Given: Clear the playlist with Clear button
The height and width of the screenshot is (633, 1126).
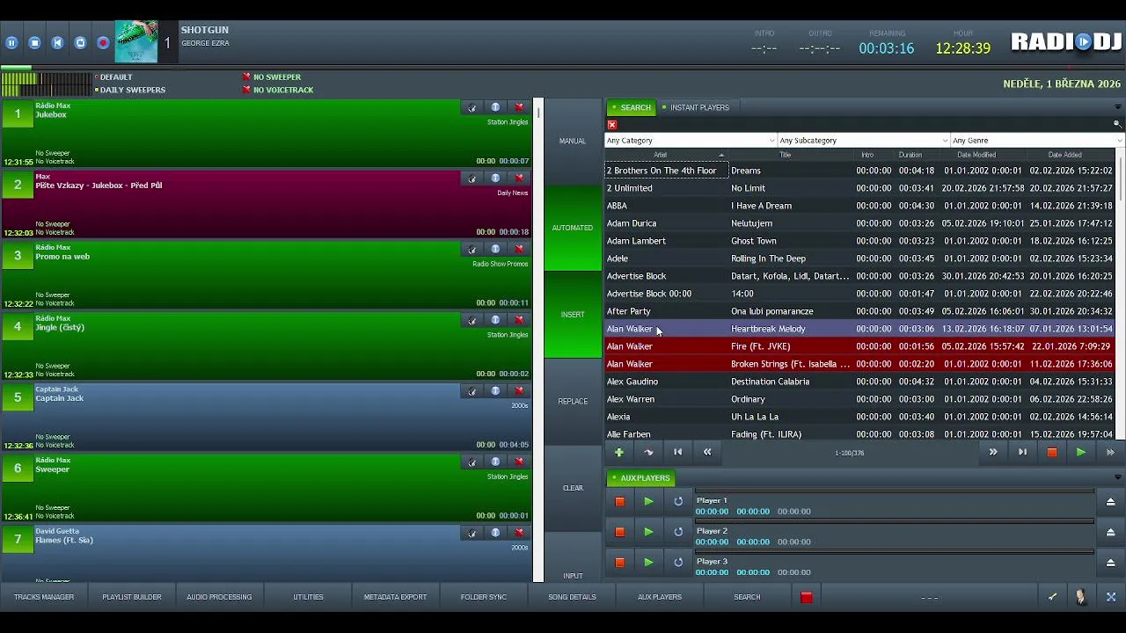Looking at the screenshot, I should pos(573,488).
